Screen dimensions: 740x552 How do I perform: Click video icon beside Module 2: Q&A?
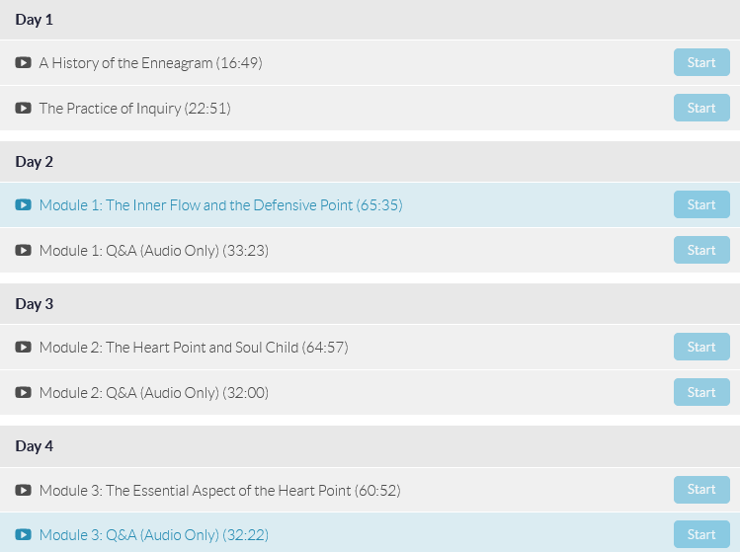[x=23, y=393]
